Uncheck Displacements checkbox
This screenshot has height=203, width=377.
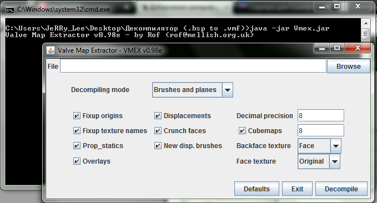point(158,116)
